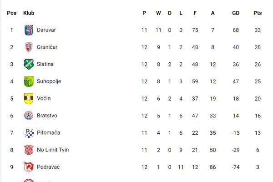Select the No Limit Tvin team name
273x182 pixels.
53,150
